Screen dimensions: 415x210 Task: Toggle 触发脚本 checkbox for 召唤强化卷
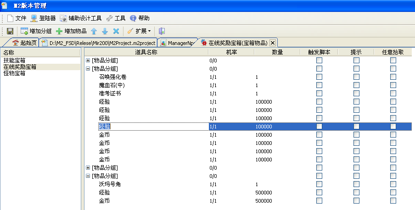(x=319, y=77)
